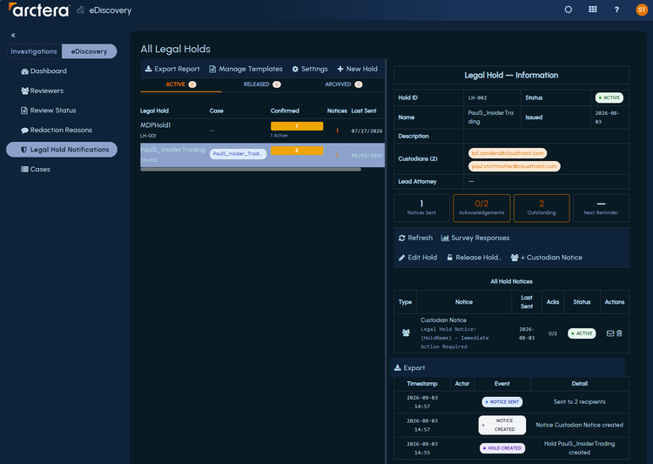Screen dimensions: 653x464
Task: Open Redaction Reasons in sidebar
Action: [x=57, y=130]
